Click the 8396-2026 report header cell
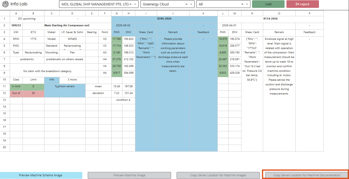The height and width of the screenshot is (179, 349). click(x=164, y=19)
